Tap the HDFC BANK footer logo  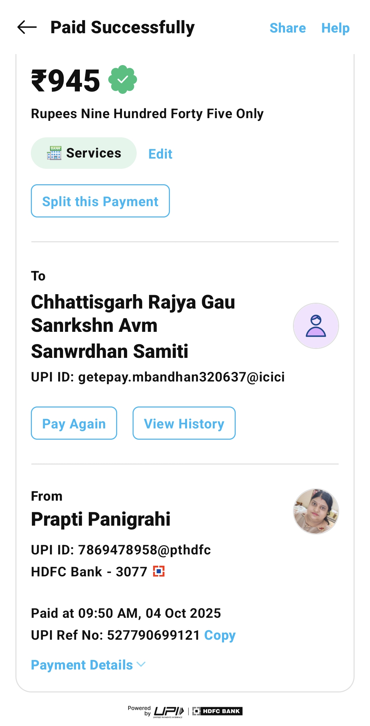pos(217,711)
